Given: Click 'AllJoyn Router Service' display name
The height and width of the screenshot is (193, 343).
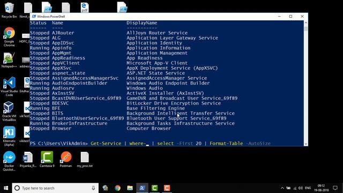Looking at the screenshot, I should click(157, 33).
